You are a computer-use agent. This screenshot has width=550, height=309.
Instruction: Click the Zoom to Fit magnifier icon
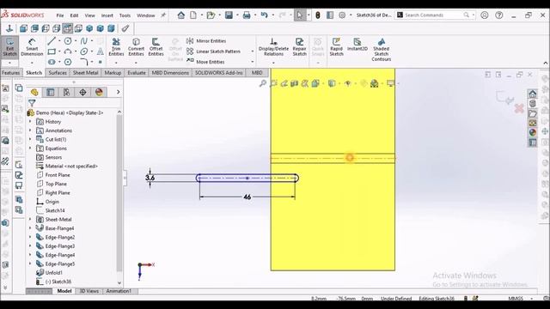263,83
